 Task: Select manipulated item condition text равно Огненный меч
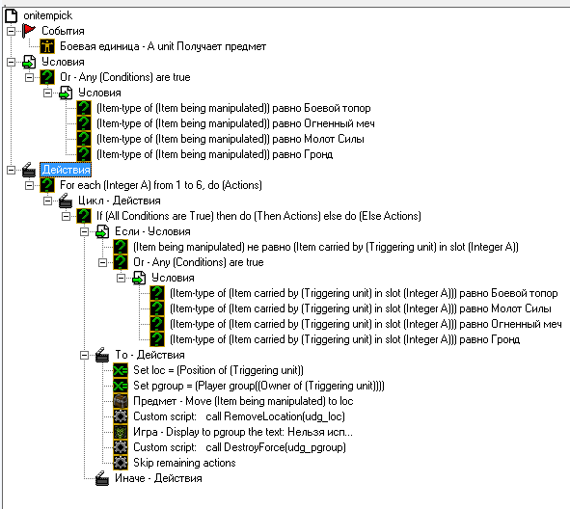click(x=235, y=123)
